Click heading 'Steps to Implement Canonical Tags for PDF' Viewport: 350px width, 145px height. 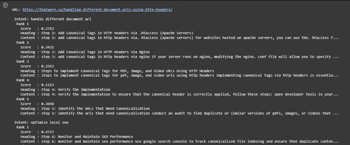coord(127,71)
